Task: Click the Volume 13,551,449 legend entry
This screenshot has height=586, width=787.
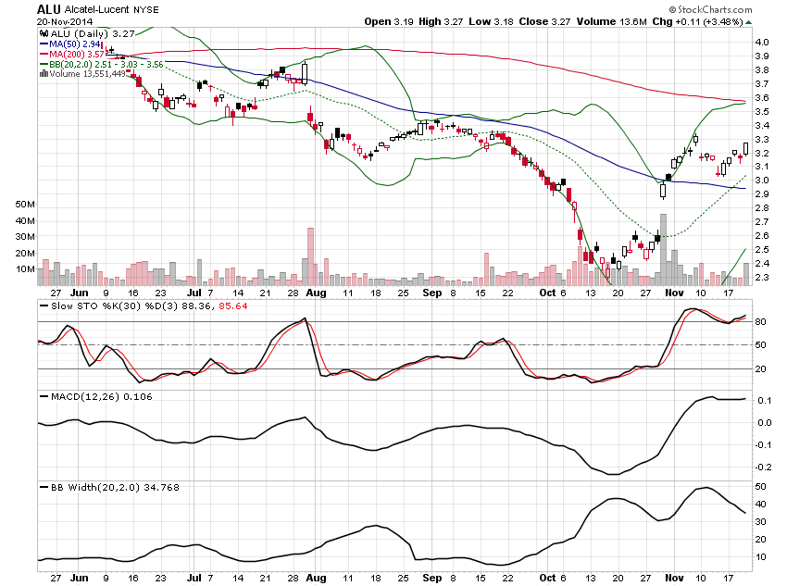Action: click(87, 74)
